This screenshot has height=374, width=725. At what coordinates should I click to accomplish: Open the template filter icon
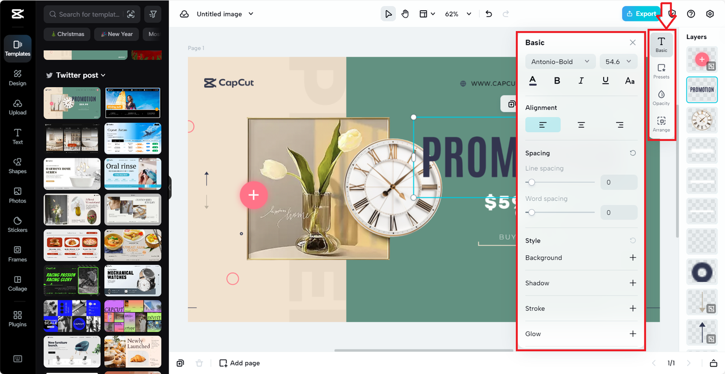pyautogui.click(x=153, y=14)
